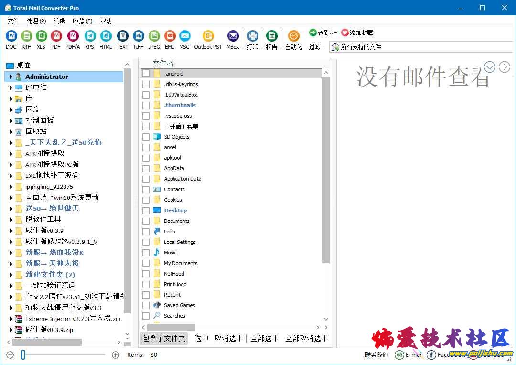Expand the 脱软件工具 folder node

11,220
